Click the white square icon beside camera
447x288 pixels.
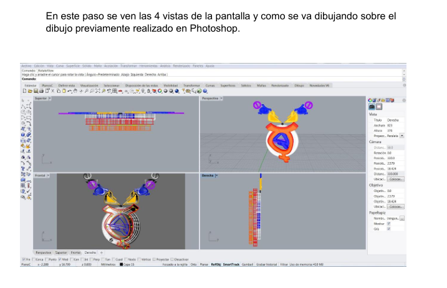point(379,107)
